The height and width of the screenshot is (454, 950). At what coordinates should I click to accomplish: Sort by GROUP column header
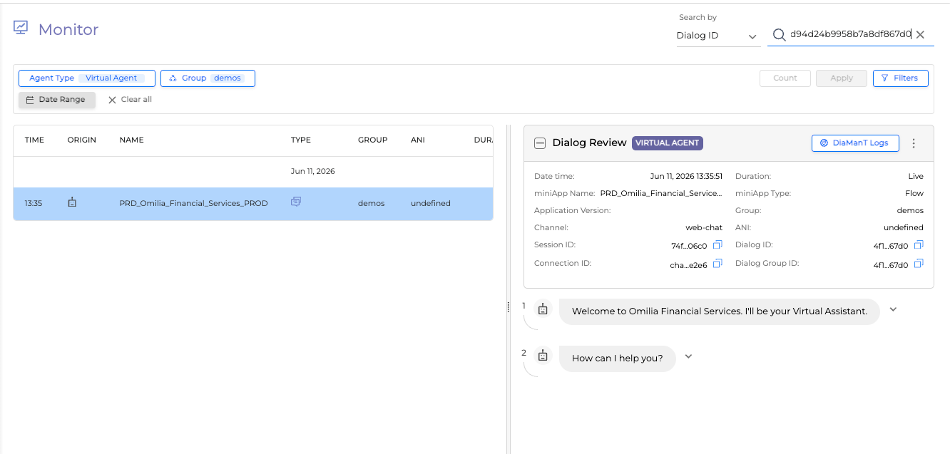click(372, 140)
